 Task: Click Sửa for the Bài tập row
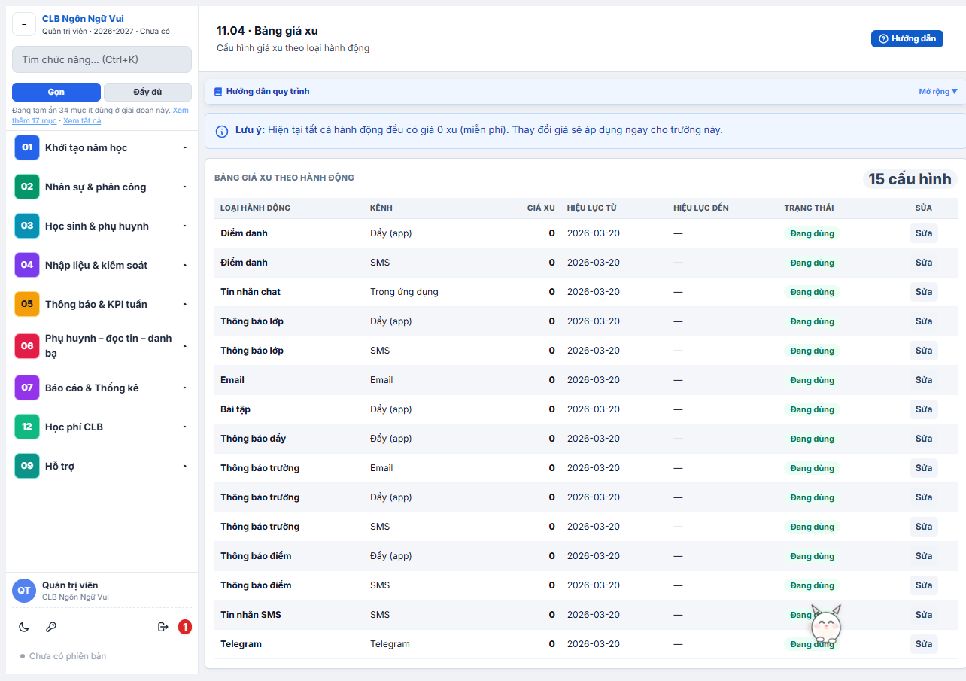coord(923,409)
